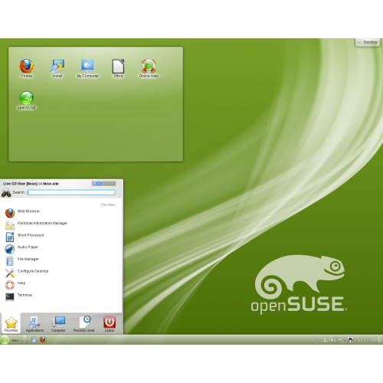Open the Office desktop icon
Viewport: 383px width, 383px height.
118,68
